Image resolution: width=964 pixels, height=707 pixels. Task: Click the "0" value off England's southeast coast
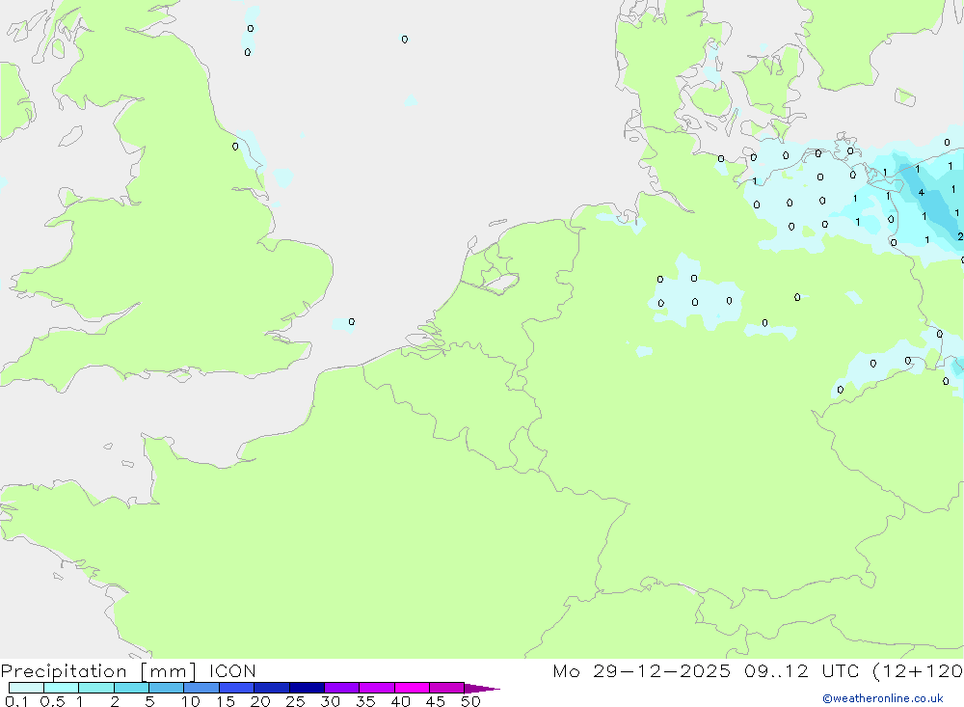tap(351, 321)
